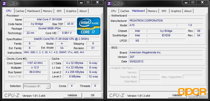Click the motherboard Model value 'A15'
This screenshot has width=210, height=101.
pyautogui.click(x=152, y=25)
